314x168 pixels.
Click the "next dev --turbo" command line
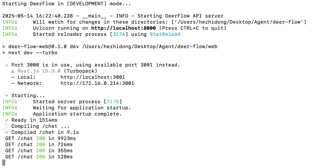(x=33, y=53)
